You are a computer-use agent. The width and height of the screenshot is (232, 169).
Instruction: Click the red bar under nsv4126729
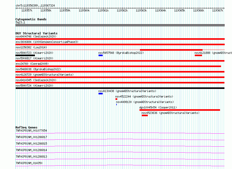coord(120,77)
